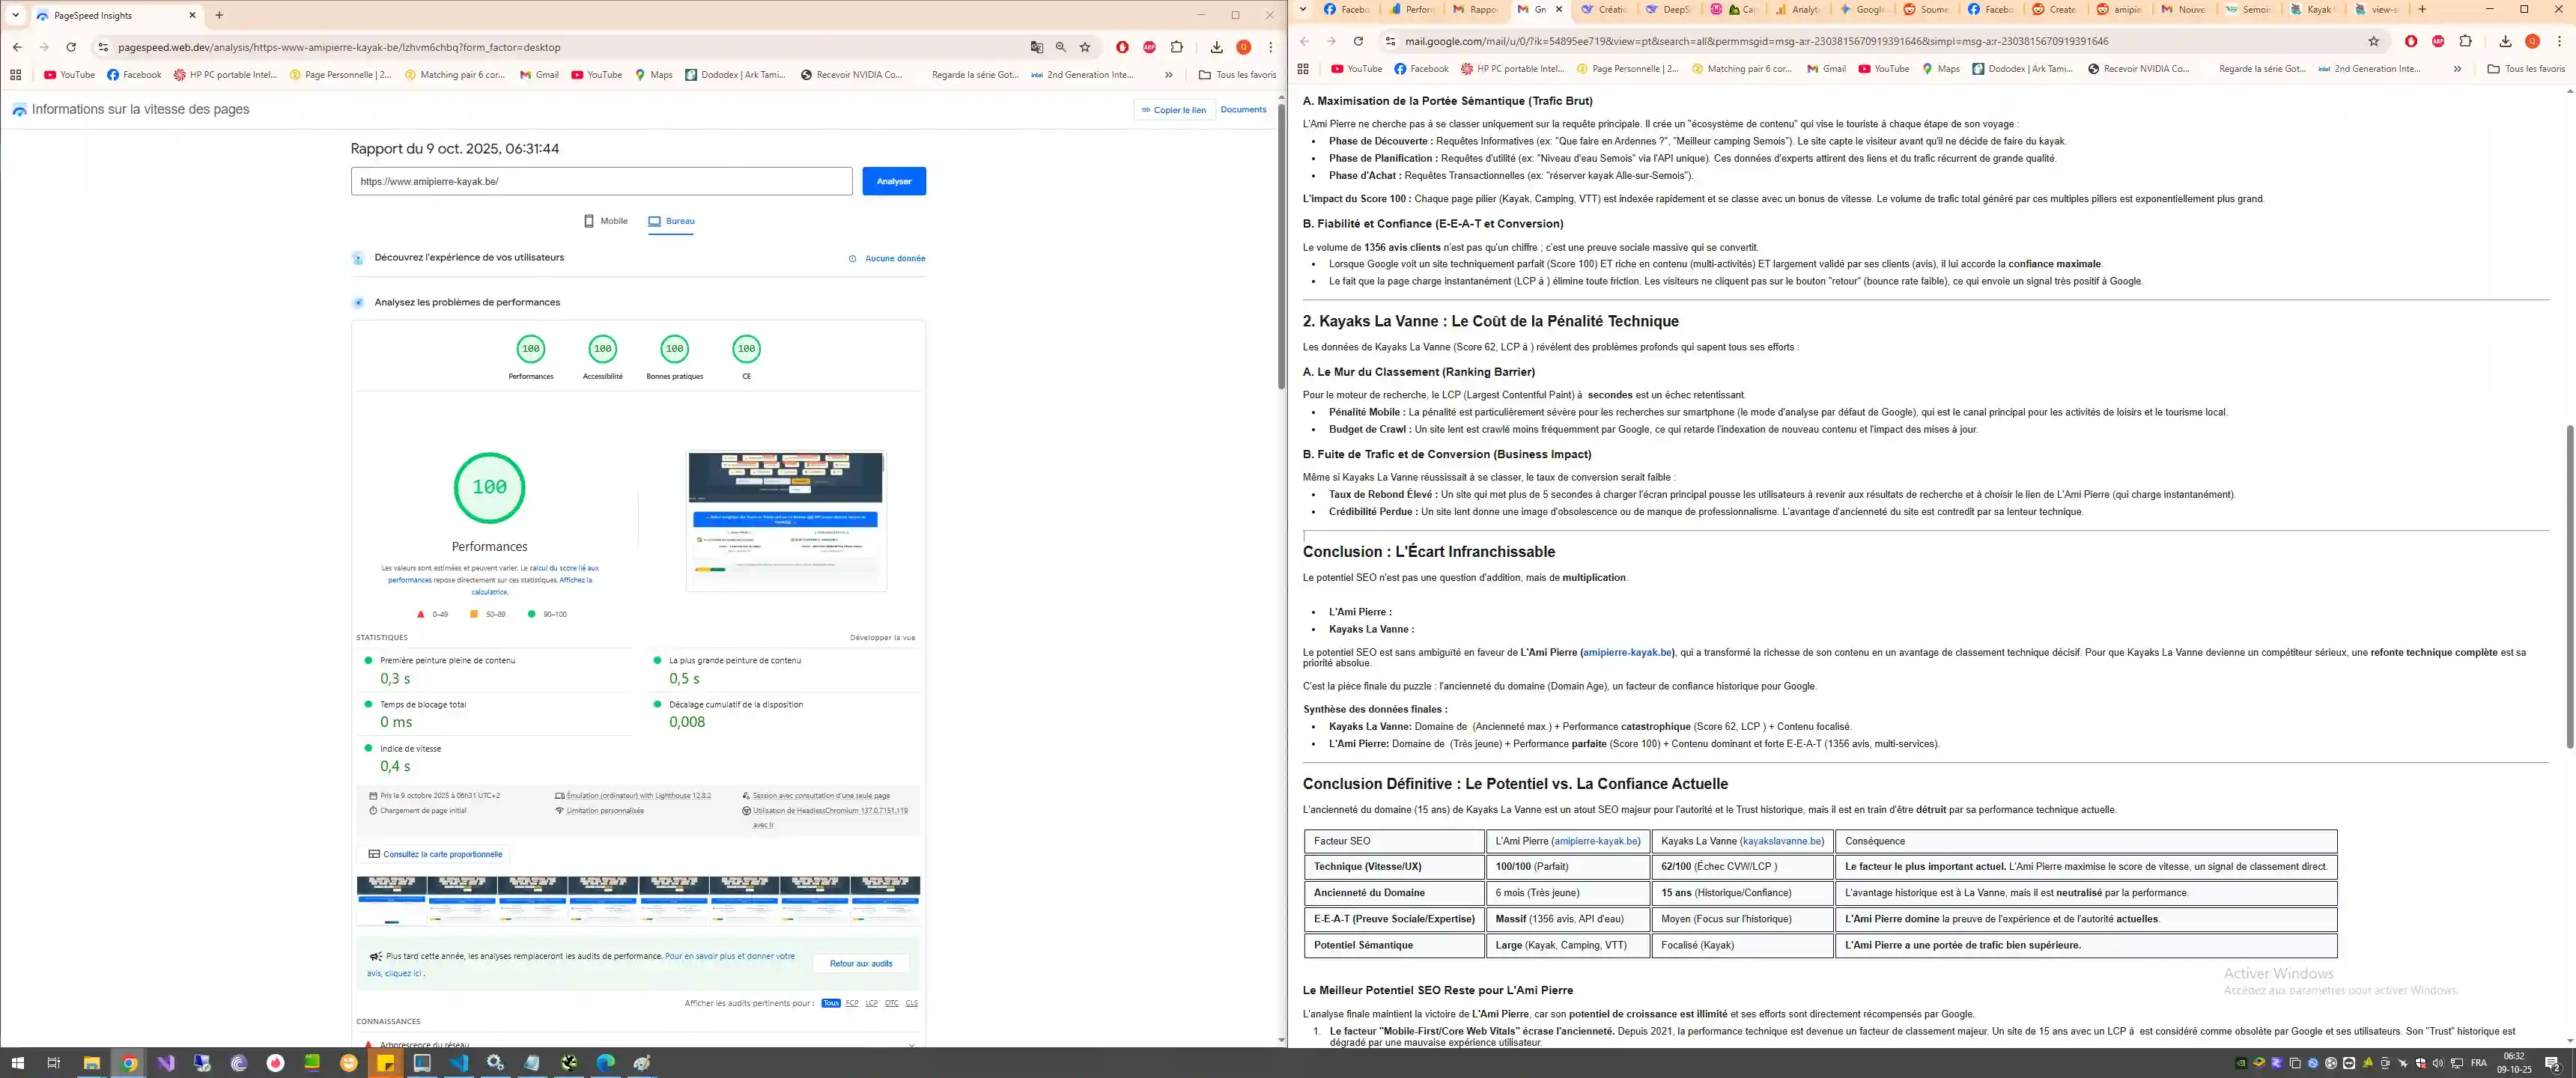Bookmark the PageSpeed page with star icon
Screen dimensions: 2576x1078
click(1085, 47)
